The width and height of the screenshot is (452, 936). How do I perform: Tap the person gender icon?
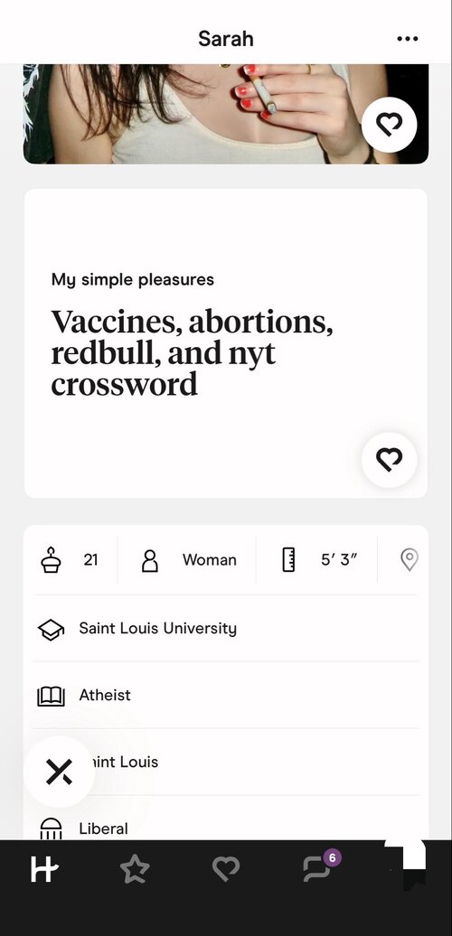click(x=150, y=560)
